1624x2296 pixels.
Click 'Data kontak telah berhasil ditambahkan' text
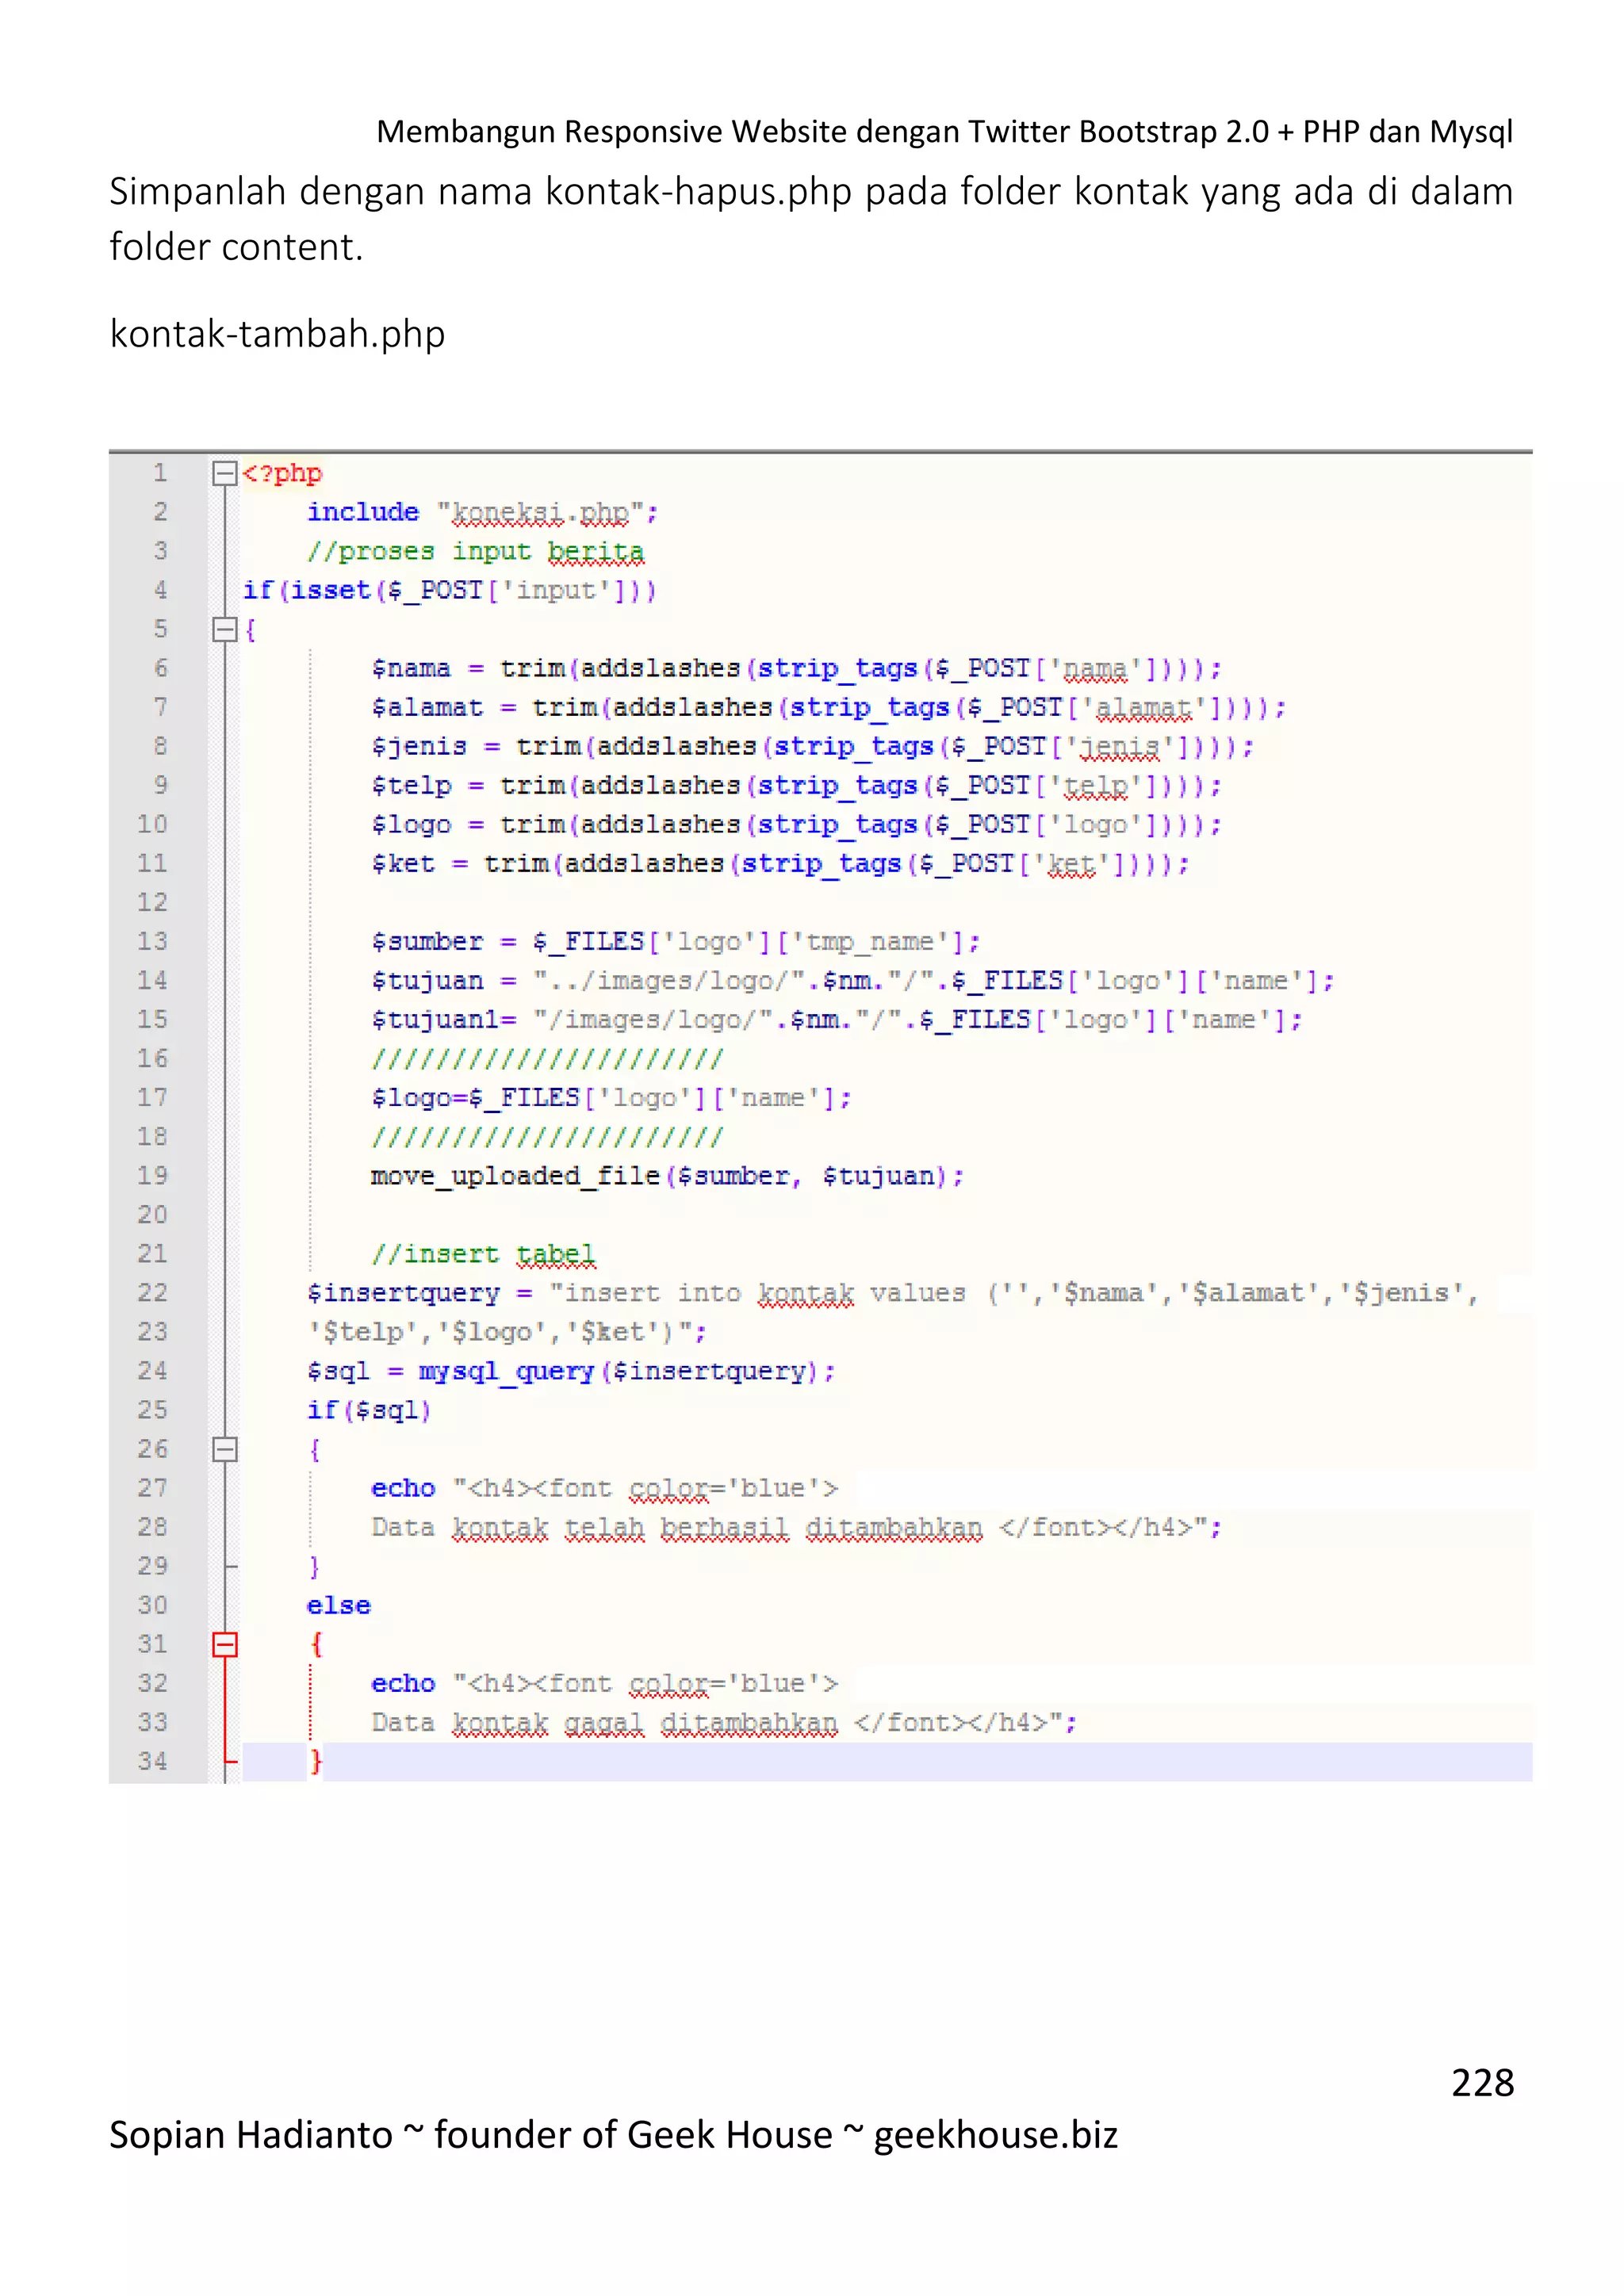pos(677,1528)
